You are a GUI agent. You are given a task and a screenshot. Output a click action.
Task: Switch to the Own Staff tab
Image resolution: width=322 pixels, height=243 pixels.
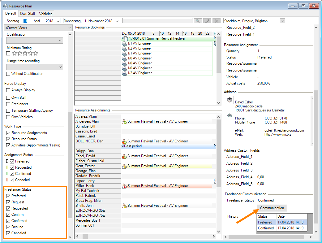[x=28, y=14]
